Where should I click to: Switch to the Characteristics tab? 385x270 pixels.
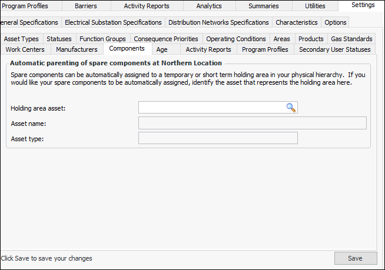297,22
